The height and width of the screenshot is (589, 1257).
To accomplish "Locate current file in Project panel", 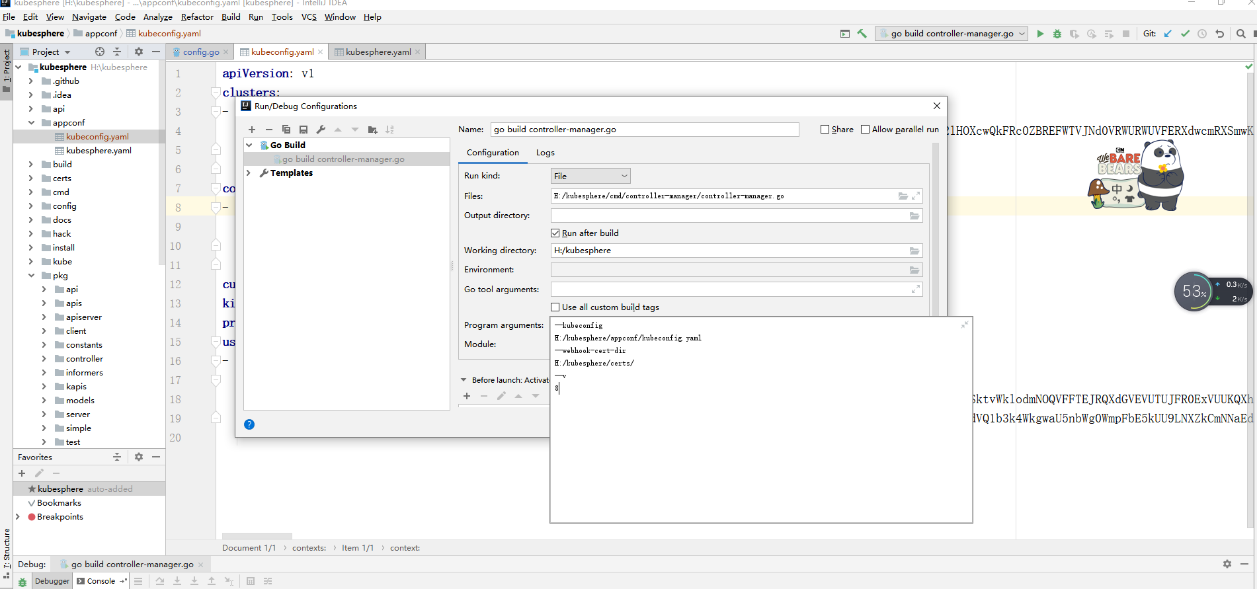I will 100,52.
